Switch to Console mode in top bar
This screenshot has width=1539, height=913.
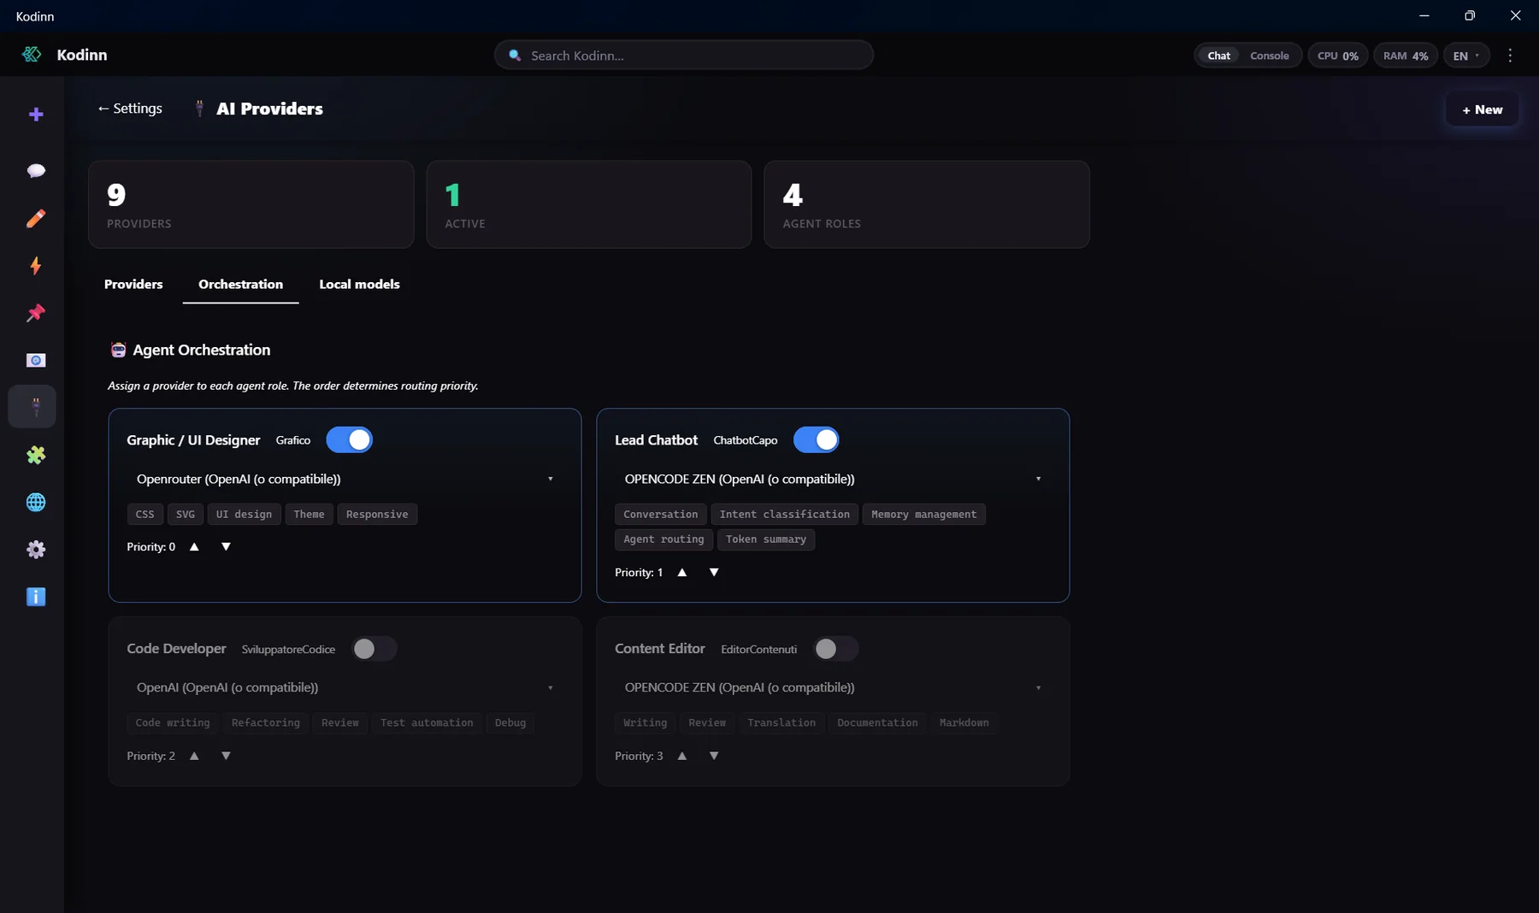point(1269,56)
